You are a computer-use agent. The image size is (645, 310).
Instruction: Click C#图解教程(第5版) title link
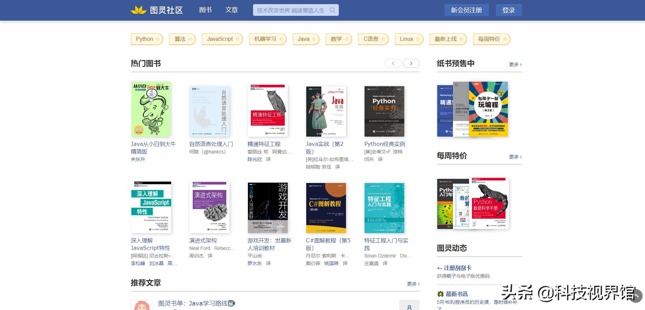click(328, 244)
